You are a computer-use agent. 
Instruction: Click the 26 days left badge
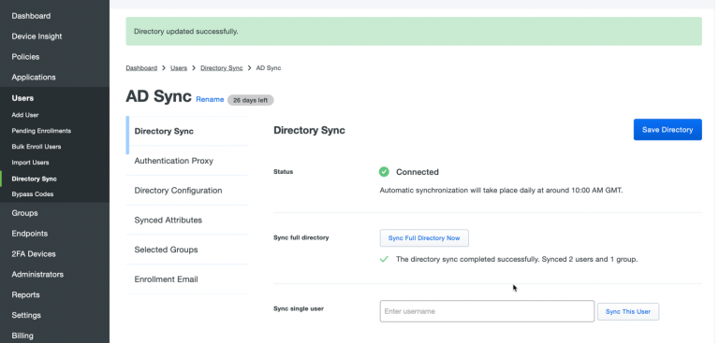250,100
